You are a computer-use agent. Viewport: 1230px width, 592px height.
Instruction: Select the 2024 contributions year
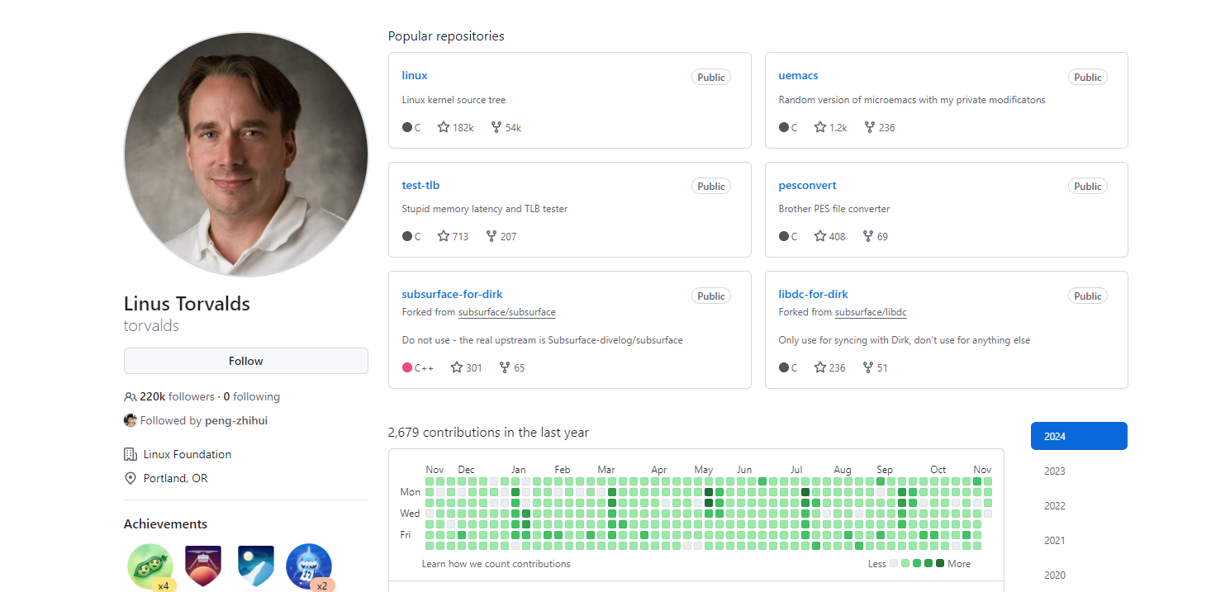click(x=1079, y=436)
